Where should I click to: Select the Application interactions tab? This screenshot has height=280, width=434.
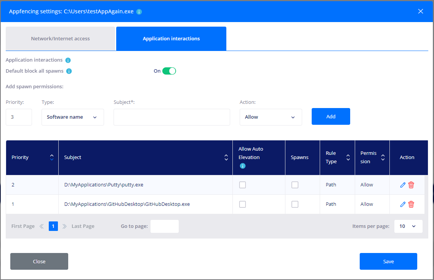pos(171,39)
